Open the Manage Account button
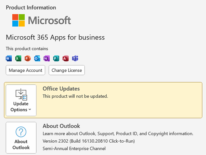This screenshot has width=206, height=155. coord(25,70)
